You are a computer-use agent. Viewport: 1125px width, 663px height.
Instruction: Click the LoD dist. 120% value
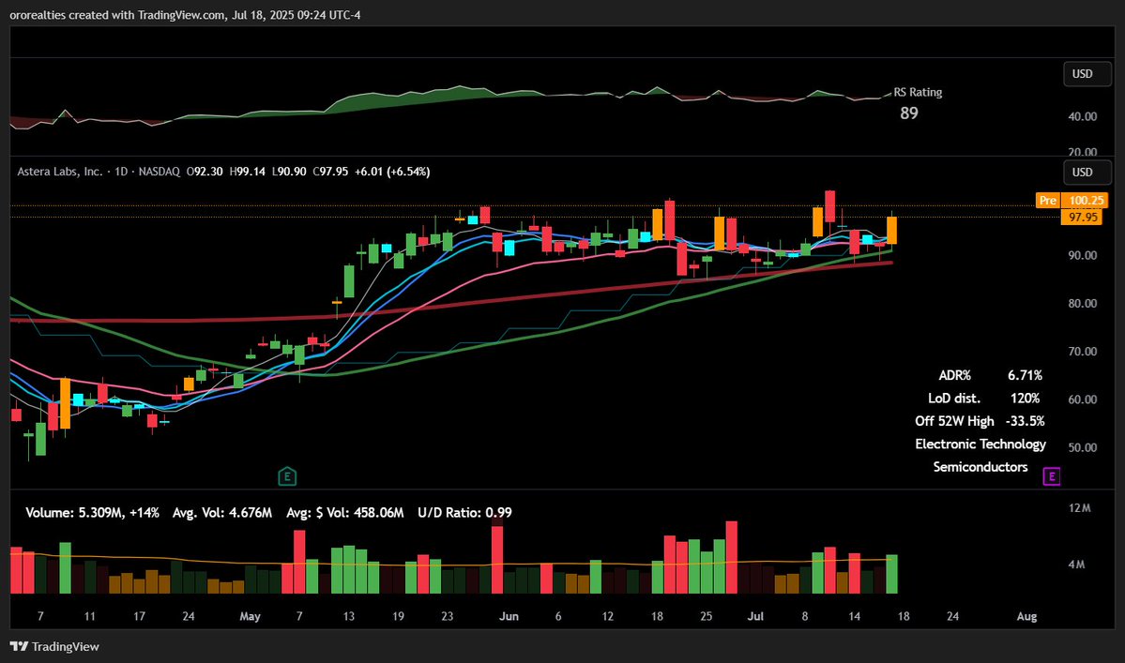coord(1025,399)
